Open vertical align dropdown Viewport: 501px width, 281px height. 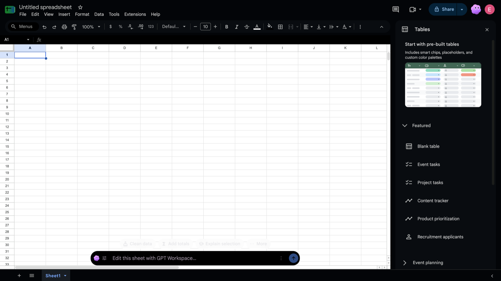pyautogui.click(x=321, y=27)
